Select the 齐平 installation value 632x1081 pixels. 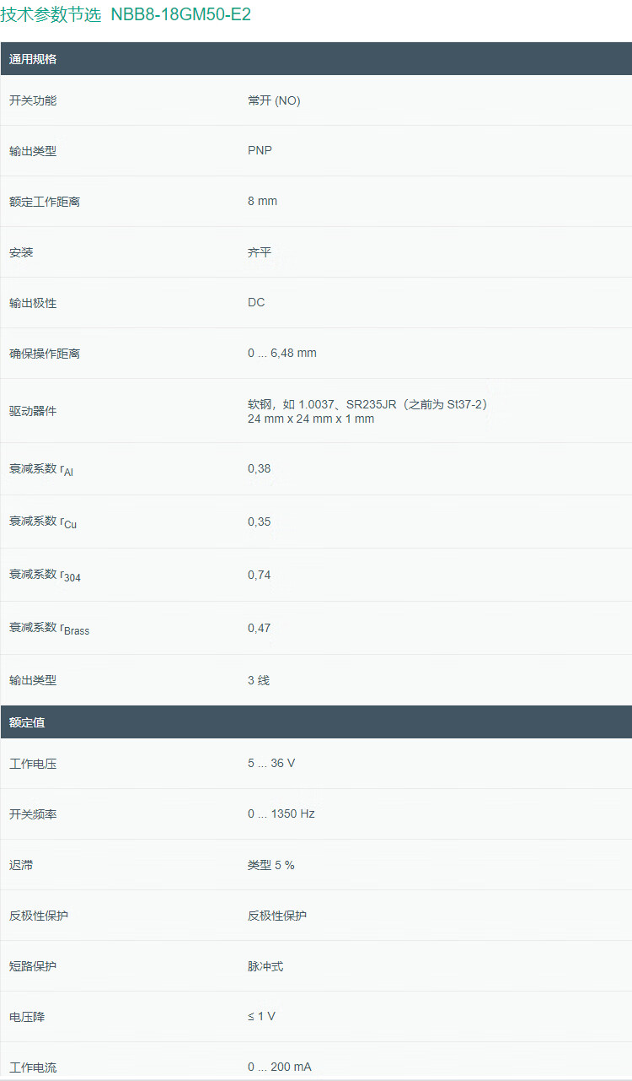(260, 252)
